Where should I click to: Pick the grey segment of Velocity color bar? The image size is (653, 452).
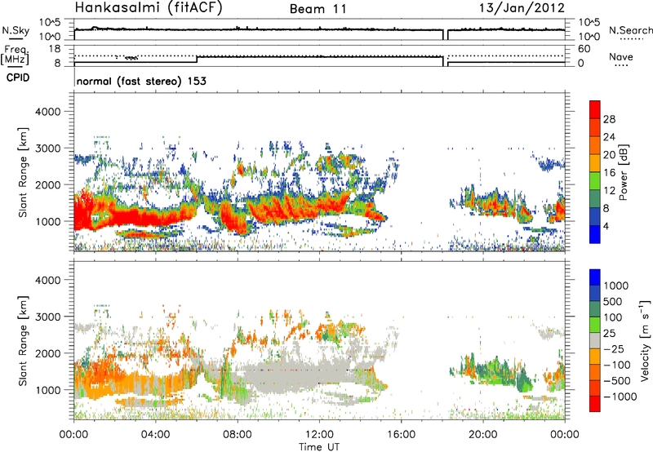[595, 340]
